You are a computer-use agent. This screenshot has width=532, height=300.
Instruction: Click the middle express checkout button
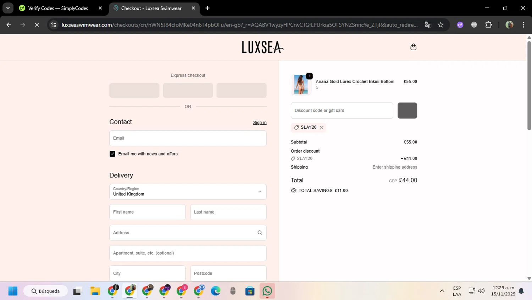tap(188, 90)
